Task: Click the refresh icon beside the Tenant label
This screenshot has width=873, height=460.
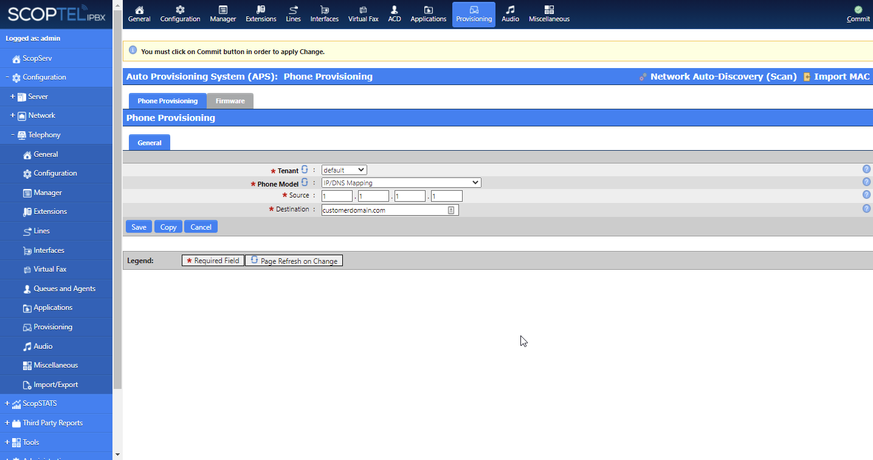Action: pos(305,170)
